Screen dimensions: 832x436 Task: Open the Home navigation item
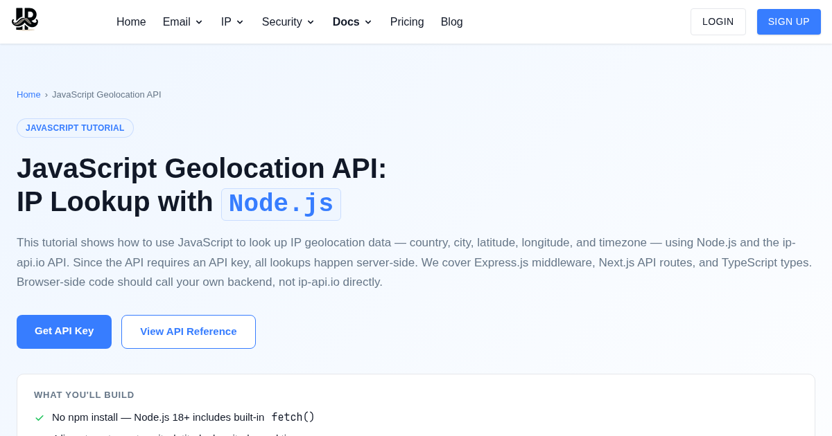tap(131, 22)
